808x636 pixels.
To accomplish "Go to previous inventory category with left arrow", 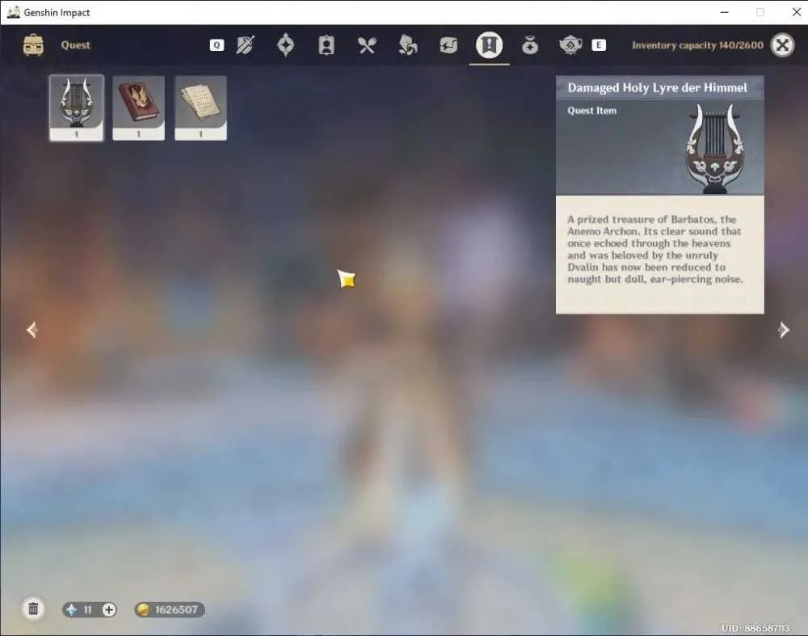I will (x=32, y=330).
